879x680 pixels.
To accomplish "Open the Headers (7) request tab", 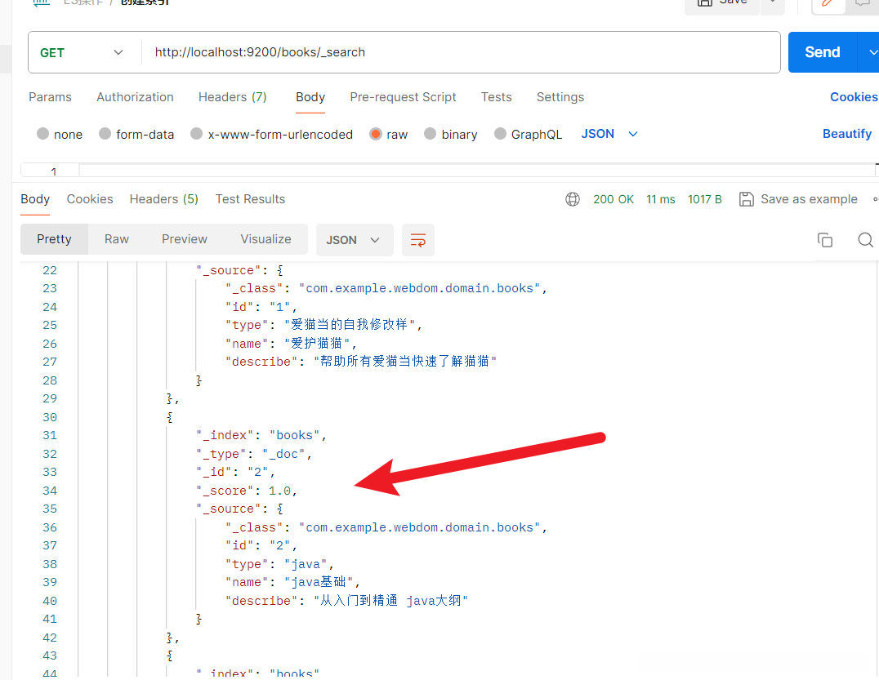I will (232, 97).
